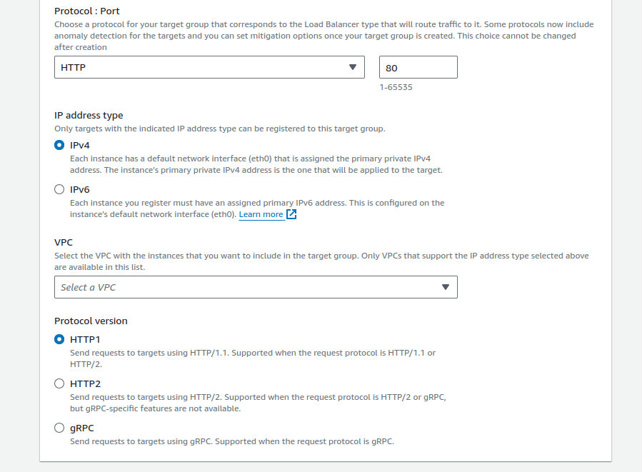The image size is (642, 472).
Task: Click the dropdown arrow on the Protocol selector
Action: tap(353, 66)
